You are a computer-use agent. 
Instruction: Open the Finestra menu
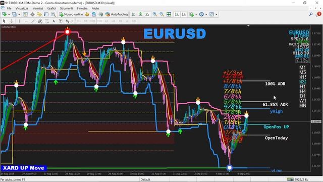(x=82, y=8)
